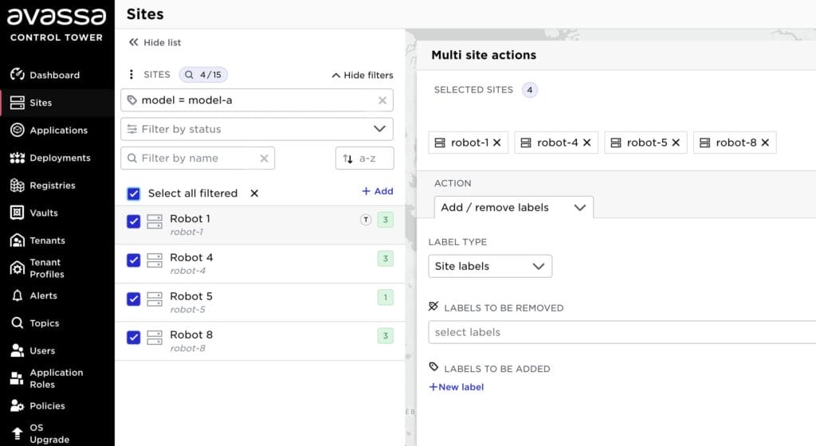The width and height of the screenshot is (816, 446).
Task: Toggle Select all filtered checkbox
Action: [x=134, y=194]
